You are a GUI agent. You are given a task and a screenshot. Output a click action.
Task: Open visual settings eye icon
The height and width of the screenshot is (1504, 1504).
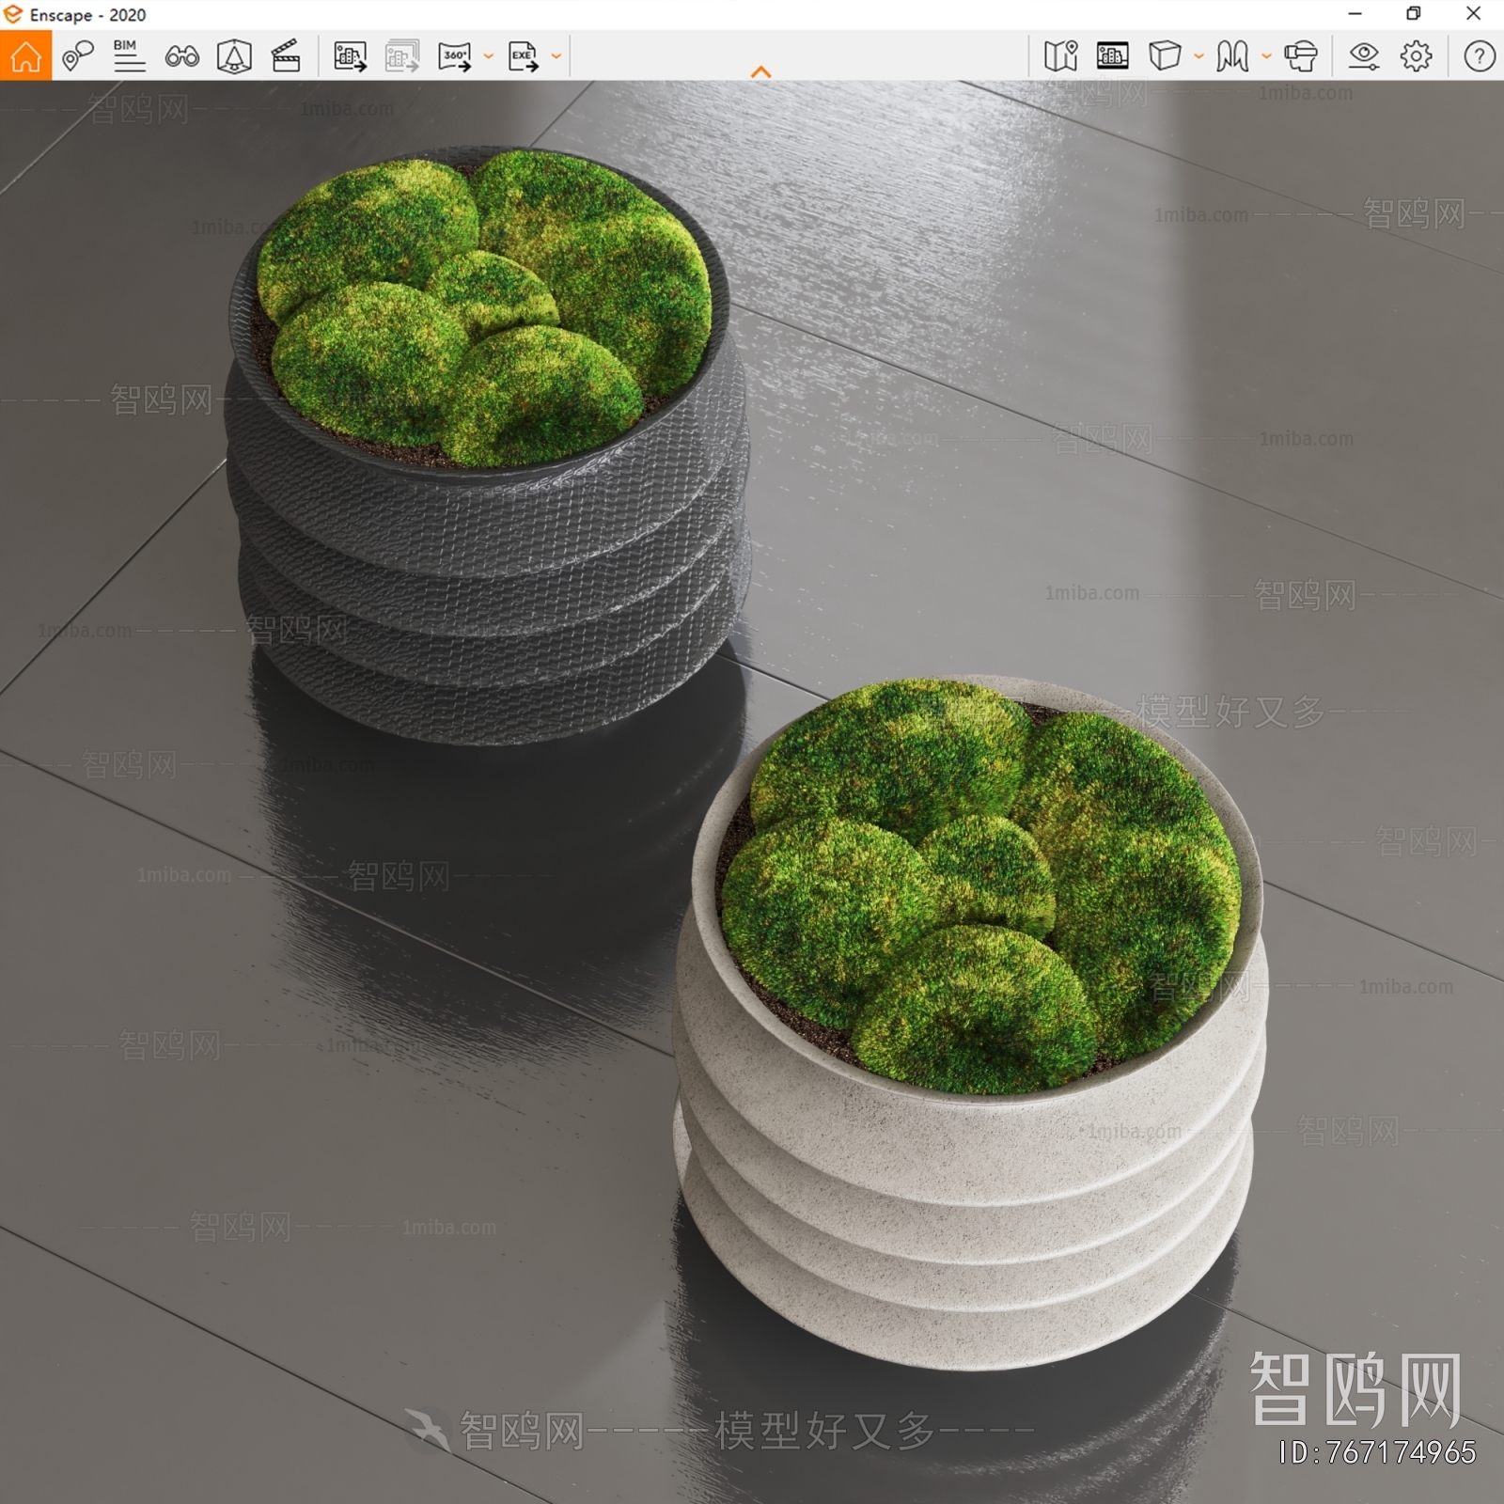coord(1363,56)
